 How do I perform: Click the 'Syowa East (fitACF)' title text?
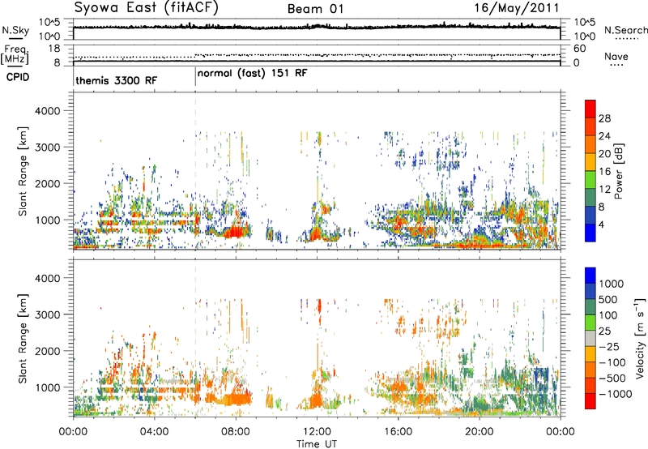146,8
